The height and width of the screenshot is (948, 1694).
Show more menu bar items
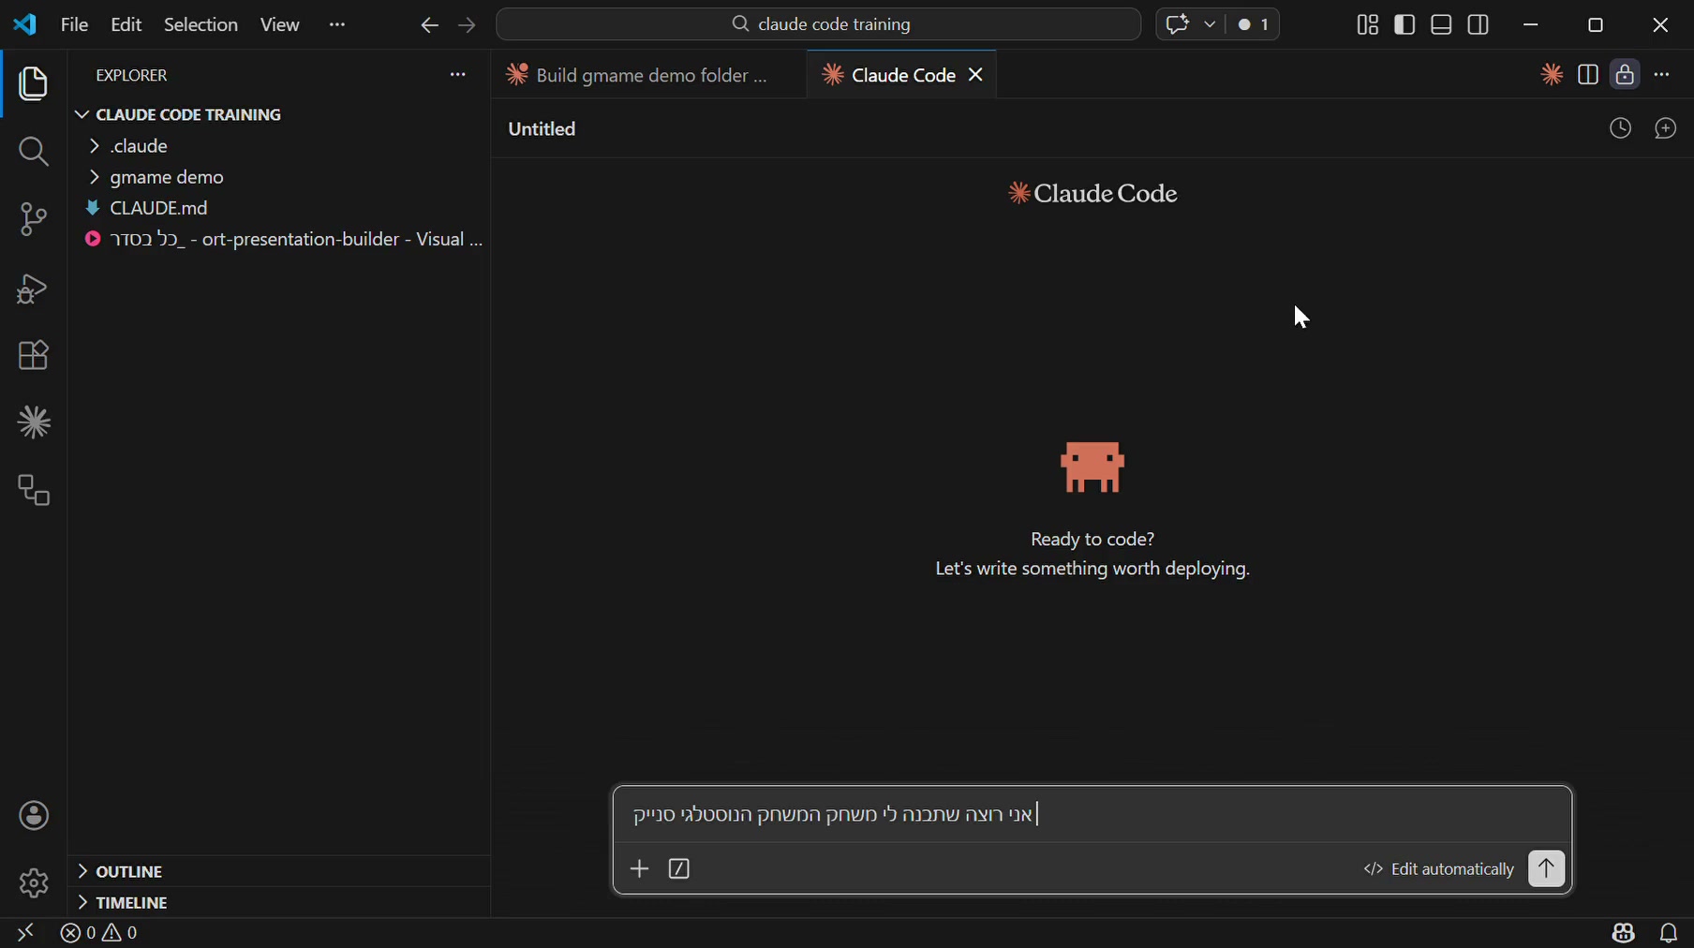[338, 25]
